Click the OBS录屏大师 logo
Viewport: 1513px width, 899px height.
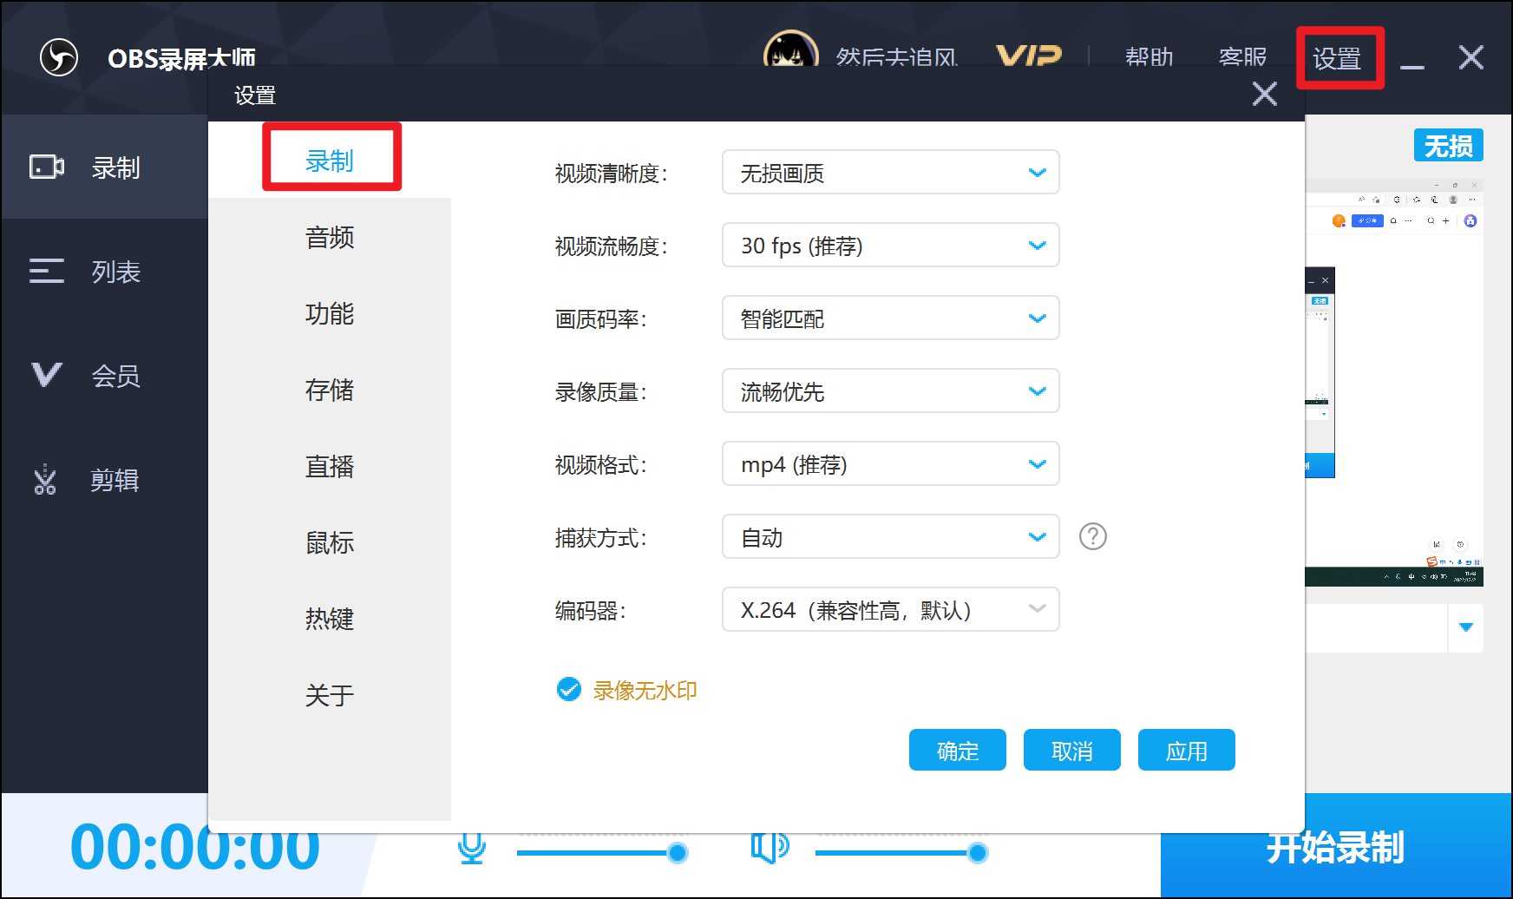point(57,56)
